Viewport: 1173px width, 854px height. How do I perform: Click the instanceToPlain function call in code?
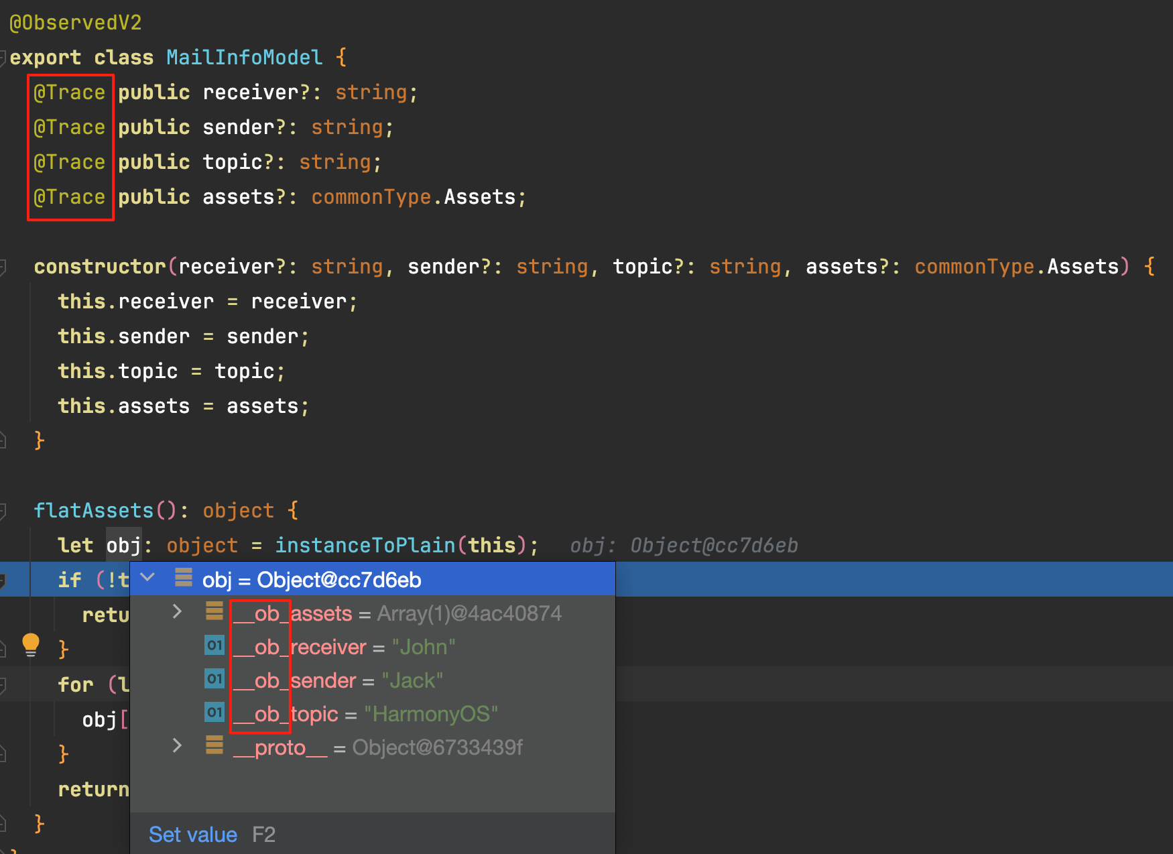point(365,546)
